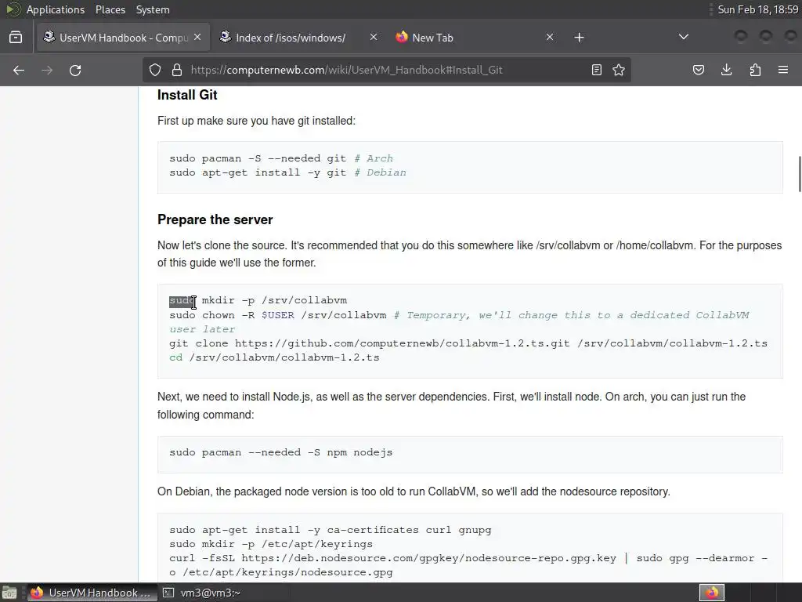
Task: Go back to the previous page
Action: [19, 70]
